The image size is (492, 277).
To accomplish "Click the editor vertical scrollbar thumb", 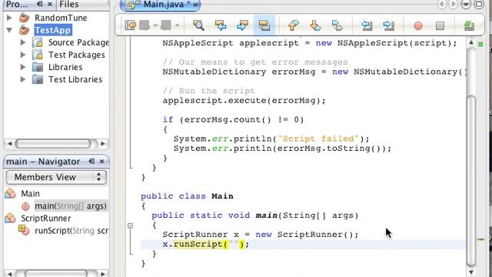I will (x=471, y=181).
